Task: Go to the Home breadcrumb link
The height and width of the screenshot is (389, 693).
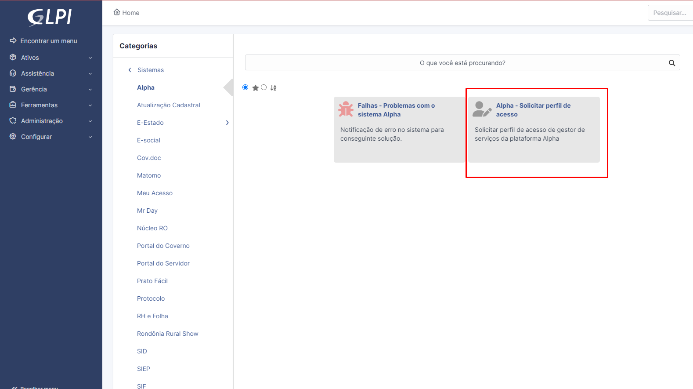Action: pyautogui.click(x=131, y=13)
